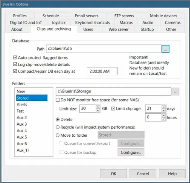Toggle the Limit clip age checkbox
The height and width of the screenshot is (183, 190).
[113, 109]
